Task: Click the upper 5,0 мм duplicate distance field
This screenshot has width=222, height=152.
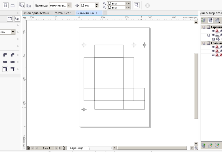Action: coord(116,3)
